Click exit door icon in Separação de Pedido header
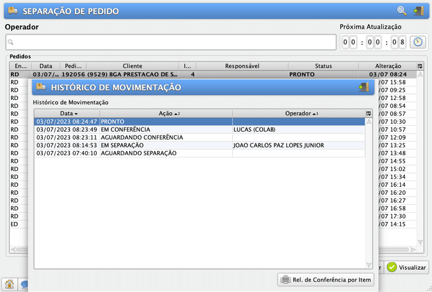The height and width of the screenshot is (292, 432). click(419, 11)
